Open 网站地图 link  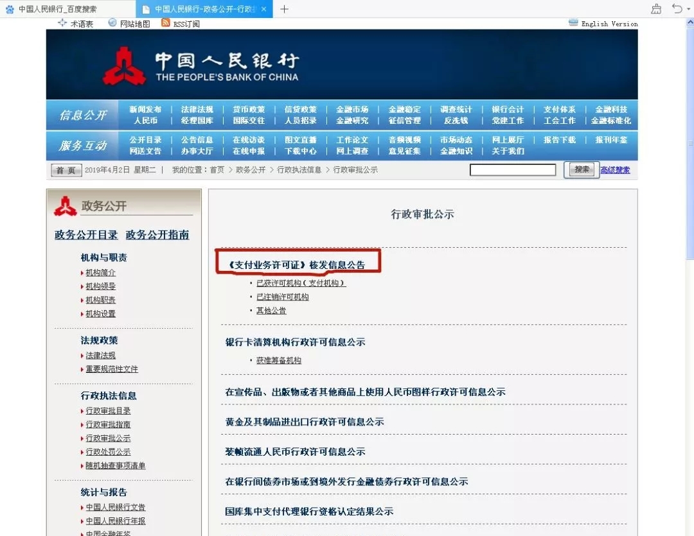click(135, 24)
